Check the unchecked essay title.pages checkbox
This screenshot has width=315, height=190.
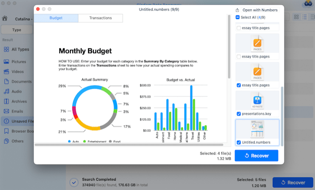point(238,57)
